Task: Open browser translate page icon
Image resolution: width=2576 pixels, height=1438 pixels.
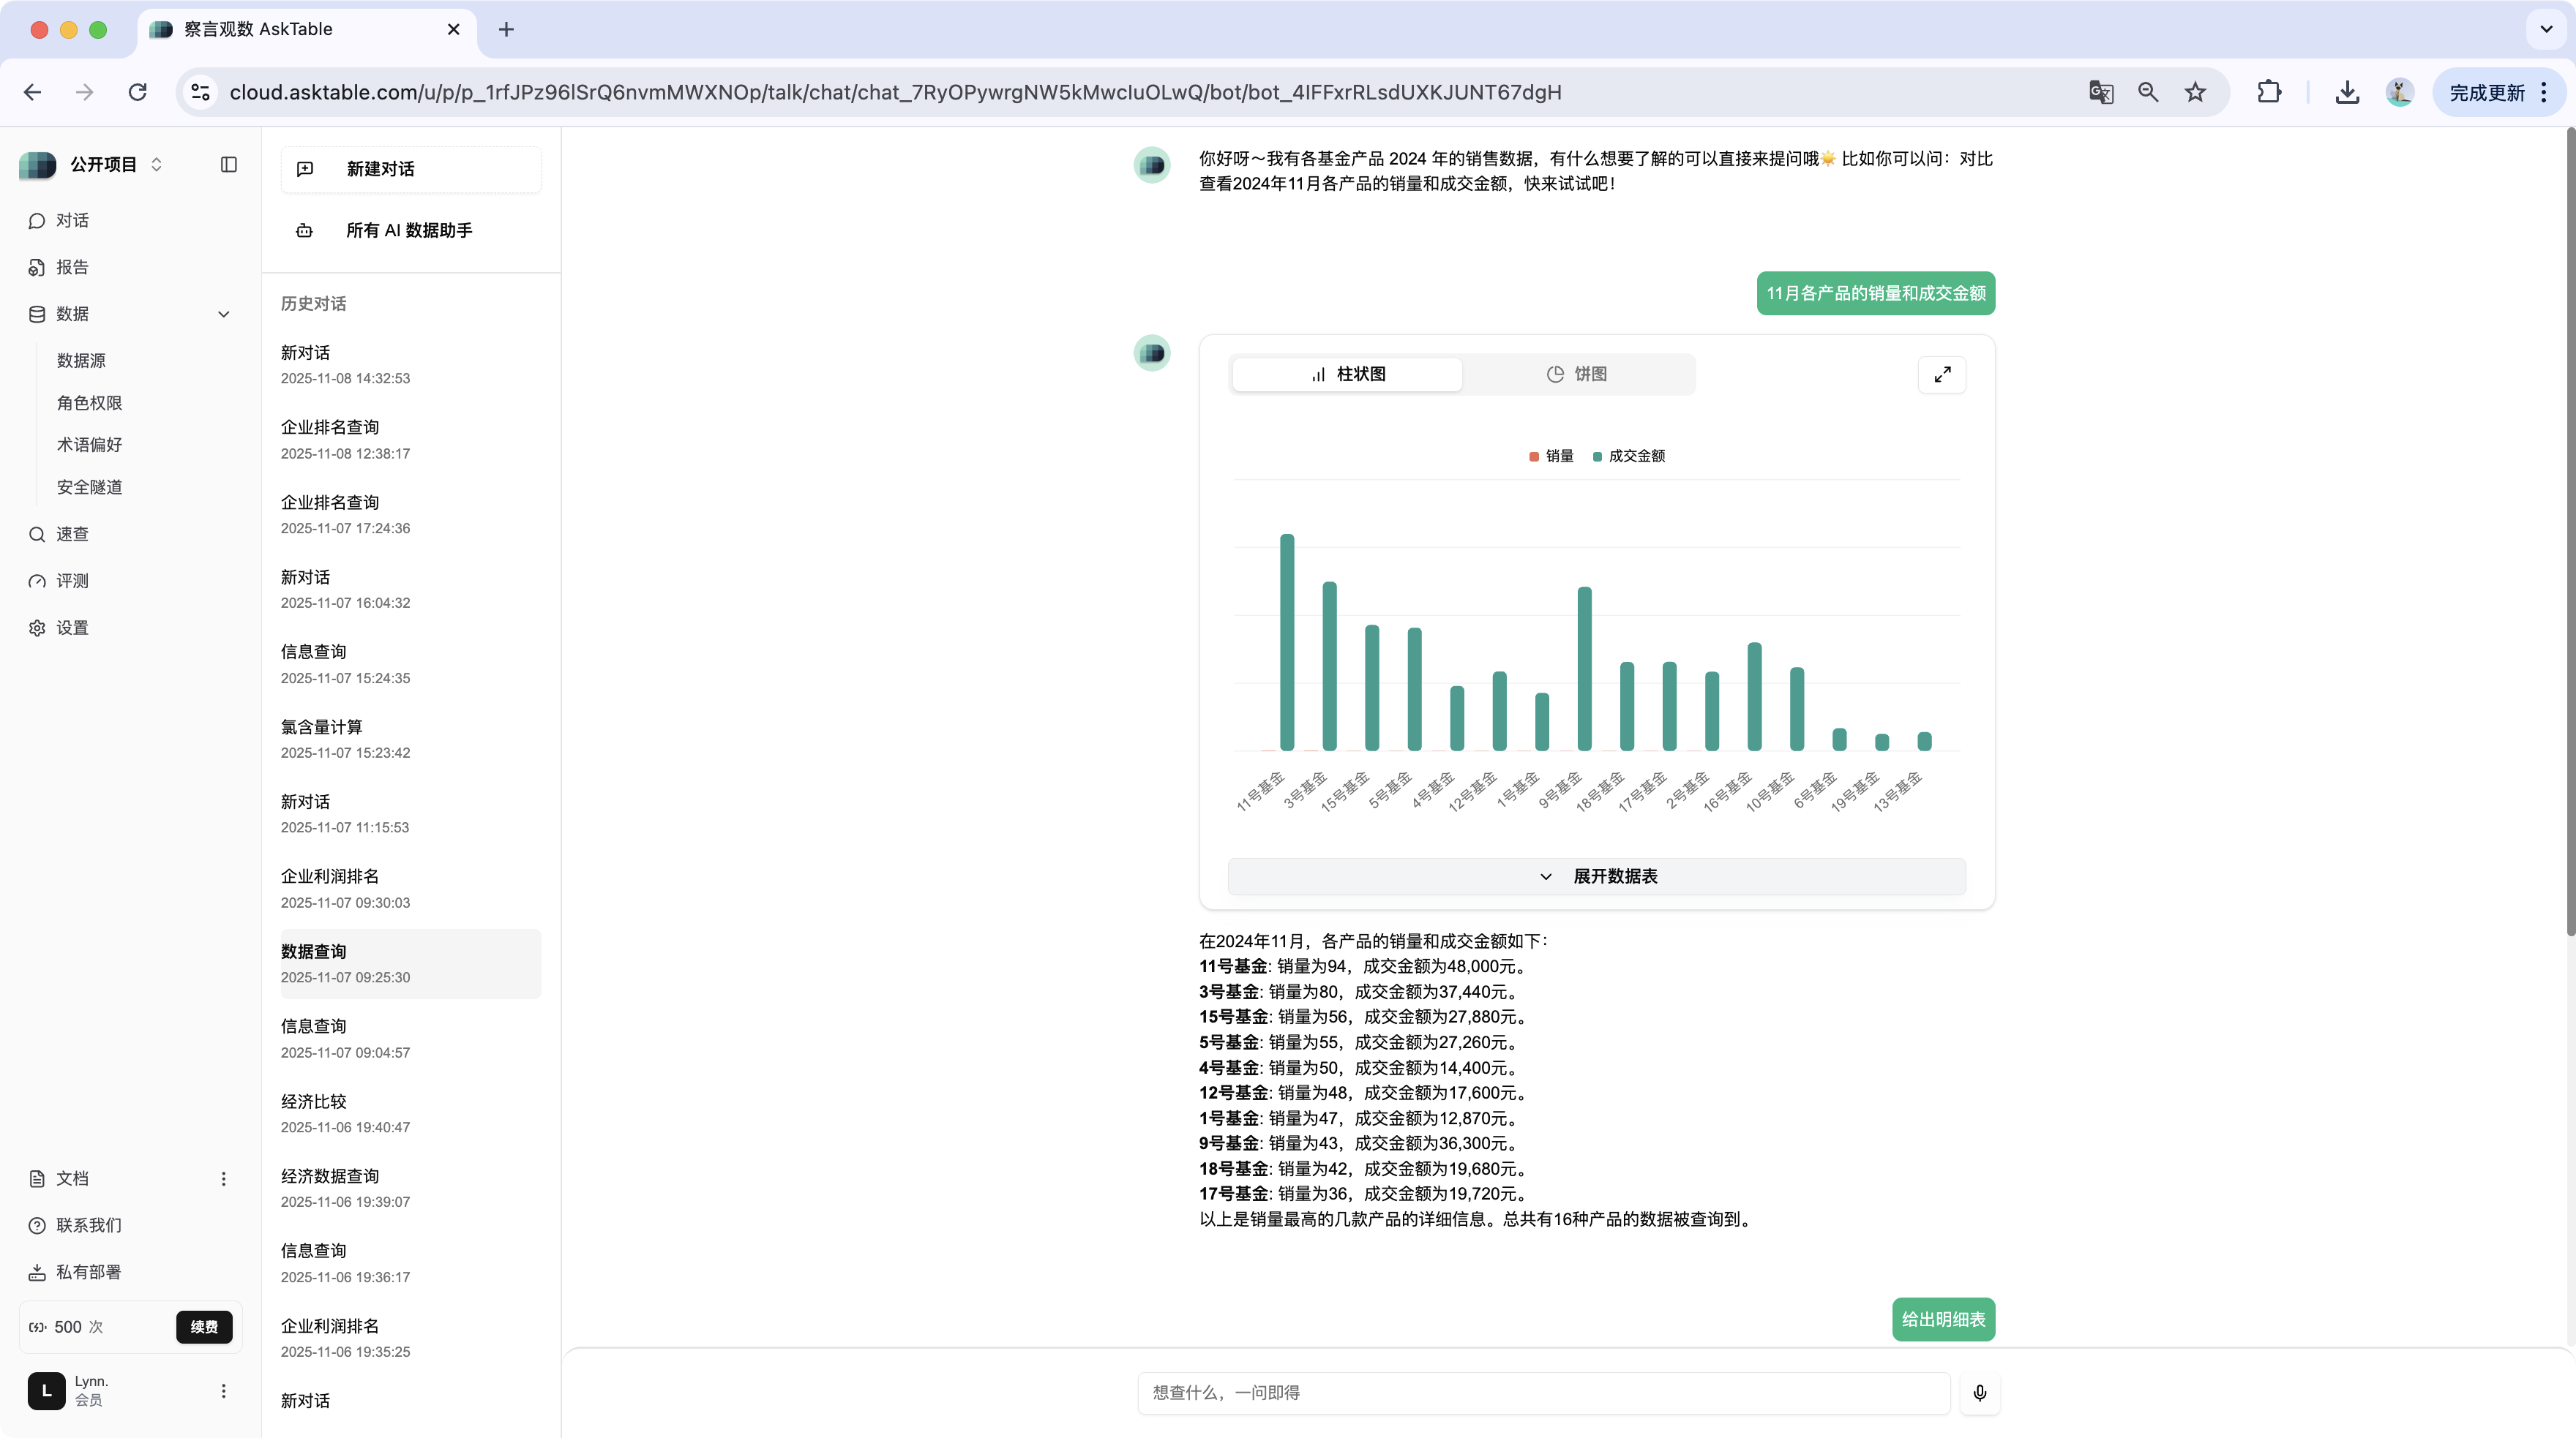Action: click(2100, 92)
